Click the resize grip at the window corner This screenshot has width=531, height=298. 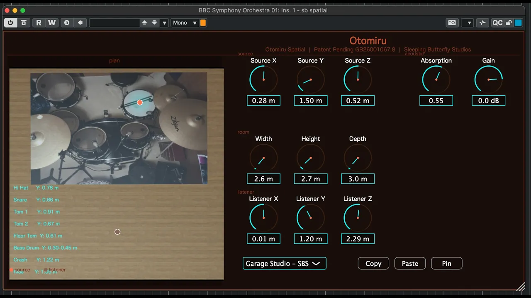pos(521,286)
